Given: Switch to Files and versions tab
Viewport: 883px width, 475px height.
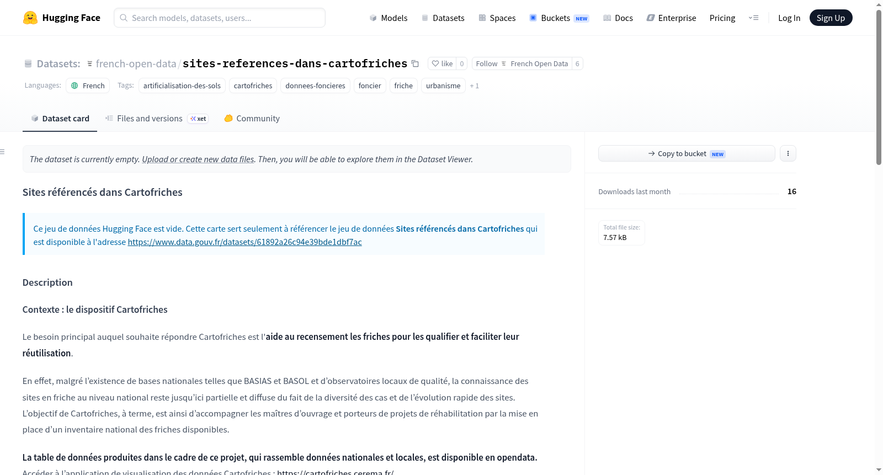Looking at the screenshot, I should [157, 119].
